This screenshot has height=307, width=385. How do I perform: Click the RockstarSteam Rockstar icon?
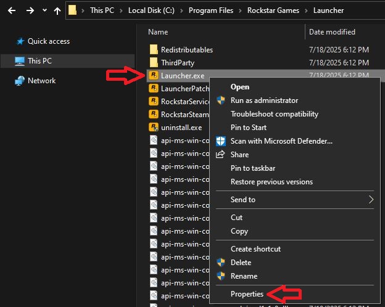(154, 115)
